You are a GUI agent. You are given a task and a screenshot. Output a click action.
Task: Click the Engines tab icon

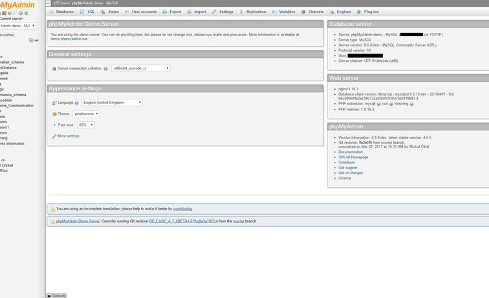coord(332,12)
